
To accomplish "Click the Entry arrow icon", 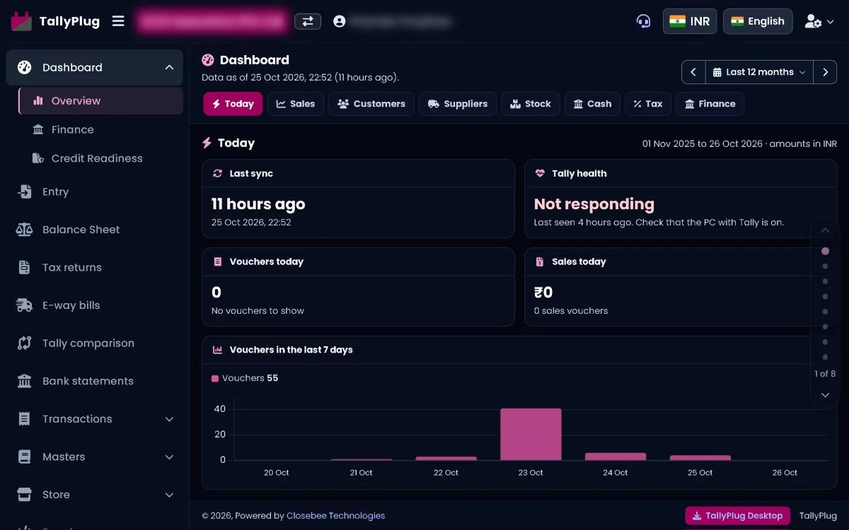I will click(x=25, y=192).
